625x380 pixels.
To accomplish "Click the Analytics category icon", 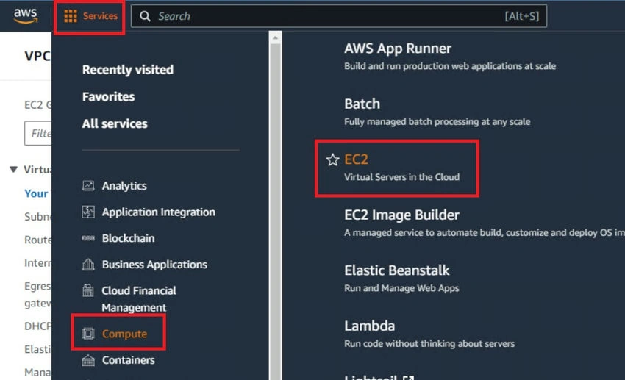I will 88,186.
